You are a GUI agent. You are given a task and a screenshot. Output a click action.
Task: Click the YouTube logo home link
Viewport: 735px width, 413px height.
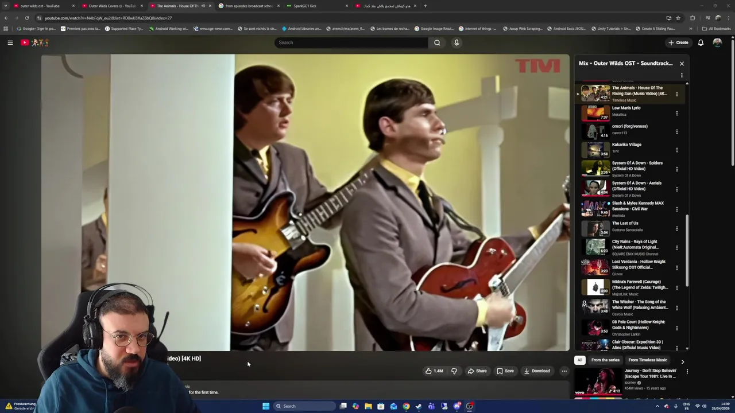pyautogui.click(x=34, y=42)
